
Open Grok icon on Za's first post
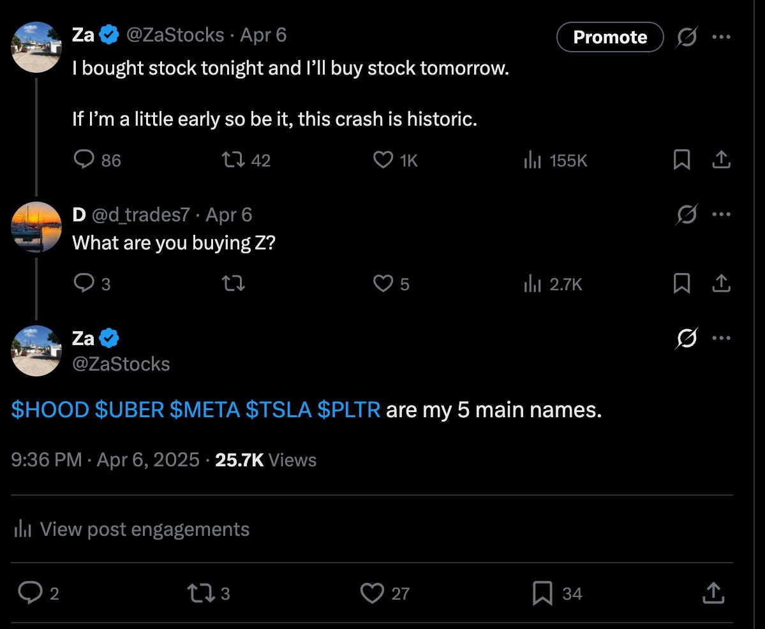click(686, 36)
